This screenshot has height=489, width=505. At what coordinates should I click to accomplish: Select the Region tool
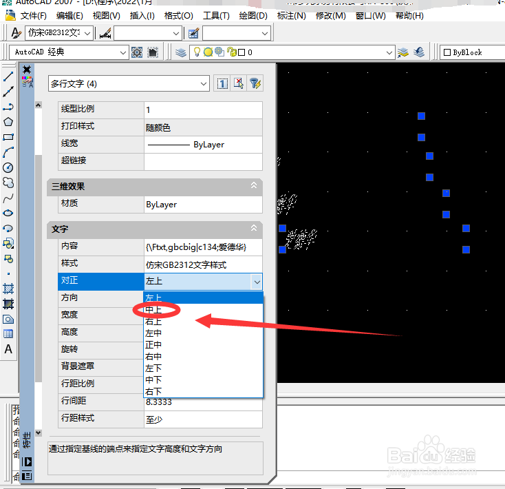click(x=8, y=319)
